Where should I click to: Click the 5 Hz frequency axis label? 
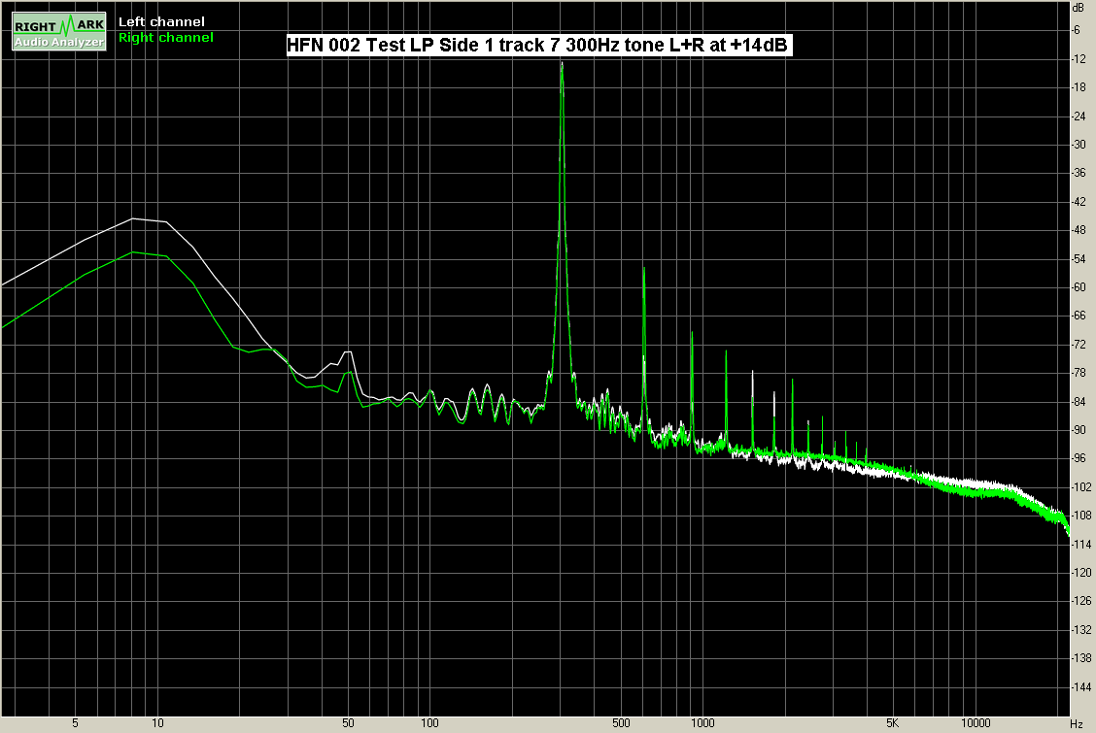coord(76,723)
